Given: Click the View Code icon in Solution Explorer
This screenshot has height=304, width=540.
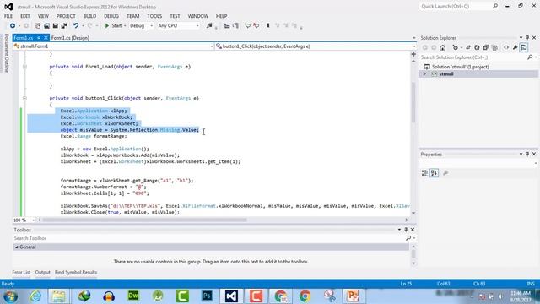Looking at the screenshot, I should point(506,48).
